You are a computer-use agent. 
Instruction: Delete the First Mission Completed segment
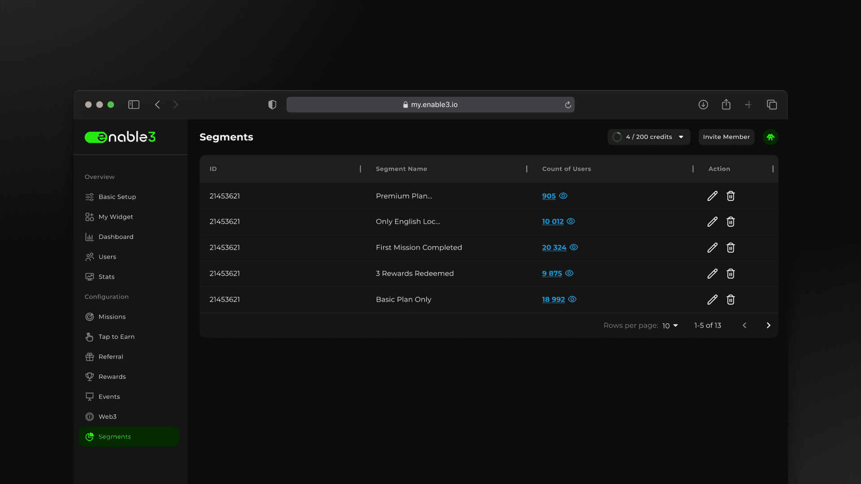click(x=731, y=248)
